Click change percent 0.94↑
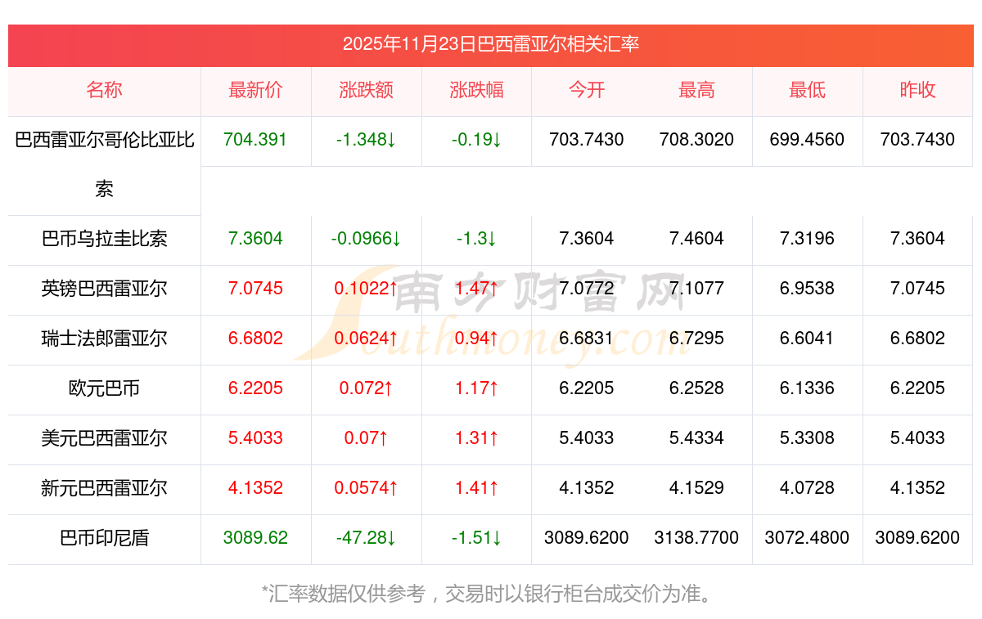The height and width of the screenshot is (619, 982). point(476,339)
